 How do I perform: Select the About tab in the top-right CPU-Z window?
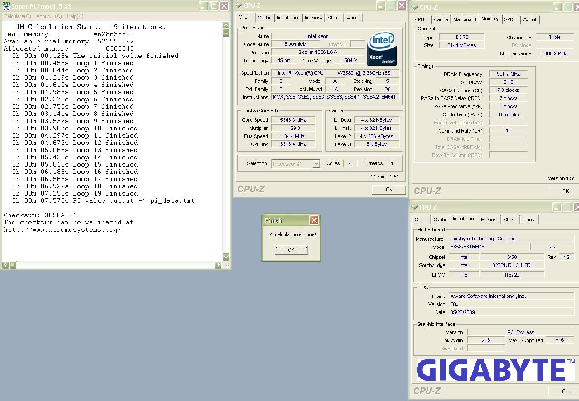pos(530,19)
